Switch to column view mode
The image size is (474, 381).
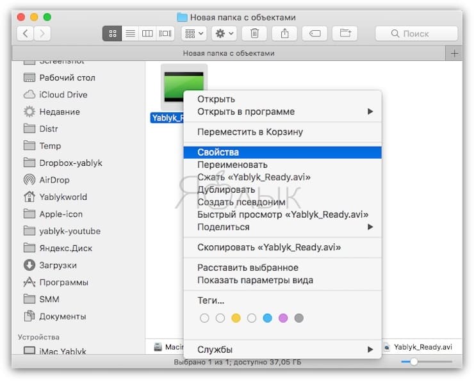click(x=147, y=33)
